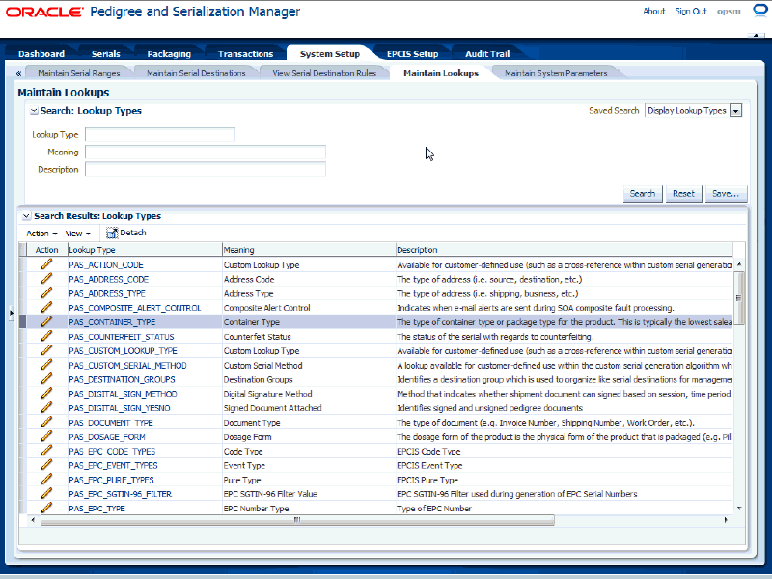This screenshot has width=772, height=579.
Task: Edit PAS_EPC_TYPE row with pencil icon
Action: pos(46,508)
